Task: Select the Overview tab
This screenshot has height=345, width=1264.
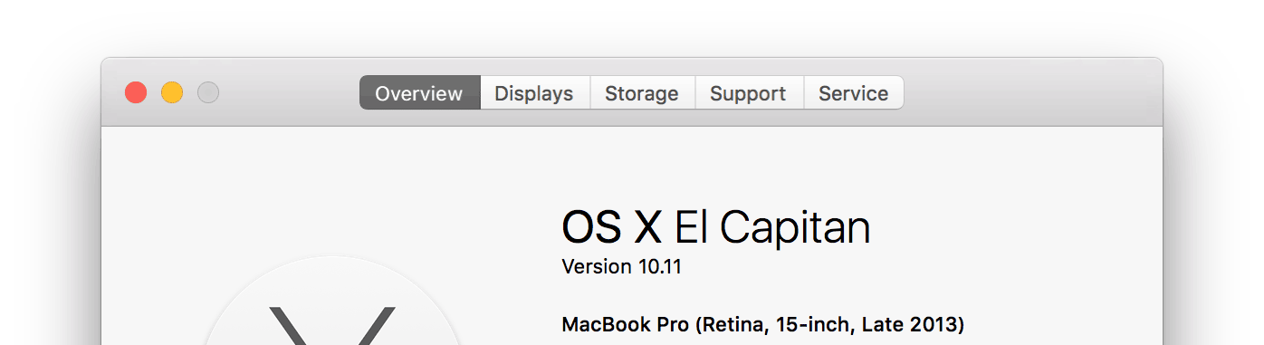Action: click(x=419, y=93)
